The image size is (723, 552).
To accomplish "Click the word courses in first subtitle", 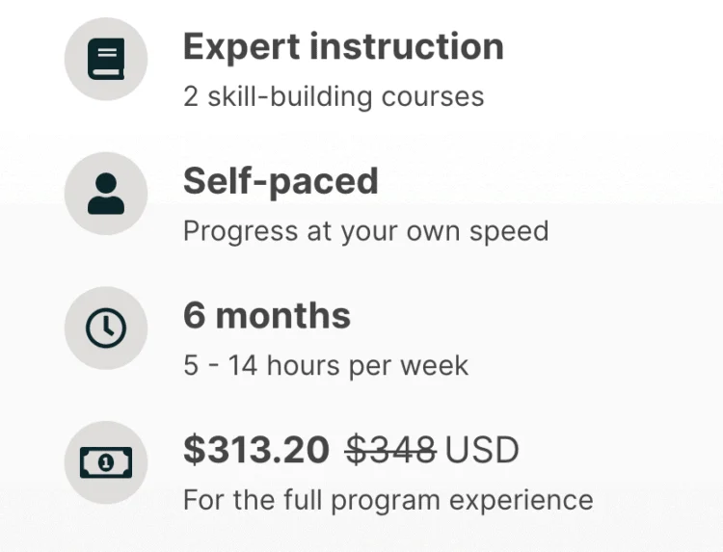I will [433, 97].
